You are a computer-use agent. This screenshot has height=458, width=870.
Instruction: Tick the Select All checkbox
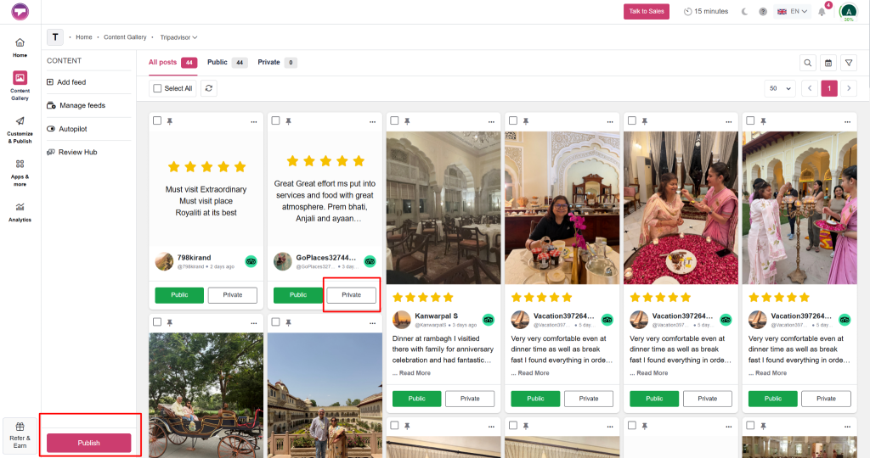pos(157,88)
